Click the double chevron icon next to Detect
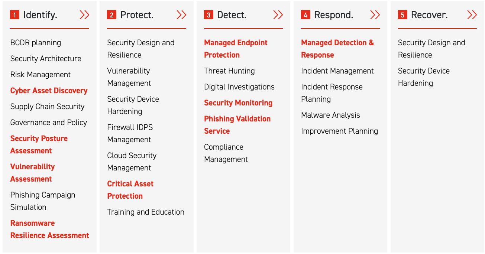Viewport: 485px width, 254px height. pyautogui.click(x=278, y=15)
